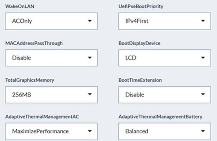The height and width of the screenshot is (141, 217).
Task: Expand the MACAddressPassThrough Disable selector
Action: click(51, 58)
